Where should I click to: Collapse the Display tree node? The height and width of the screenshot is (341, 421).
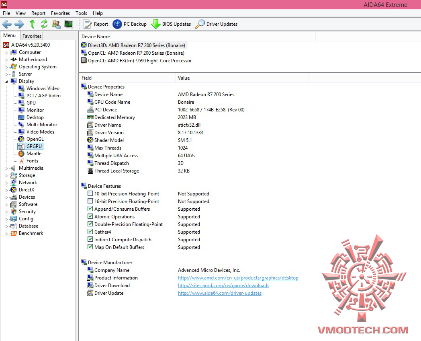[x=7, y=81]
